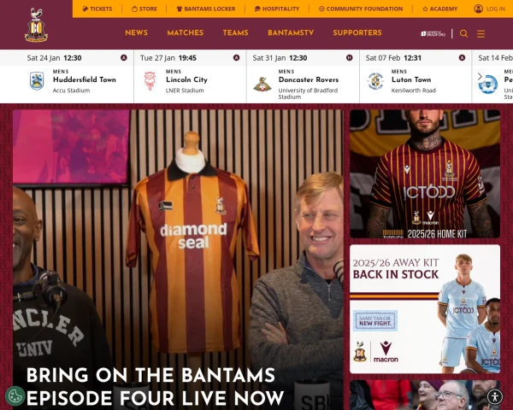Click the Huddersfield Town crest
The width and height of the screenshot is (513, 410).
pos(37,81)
